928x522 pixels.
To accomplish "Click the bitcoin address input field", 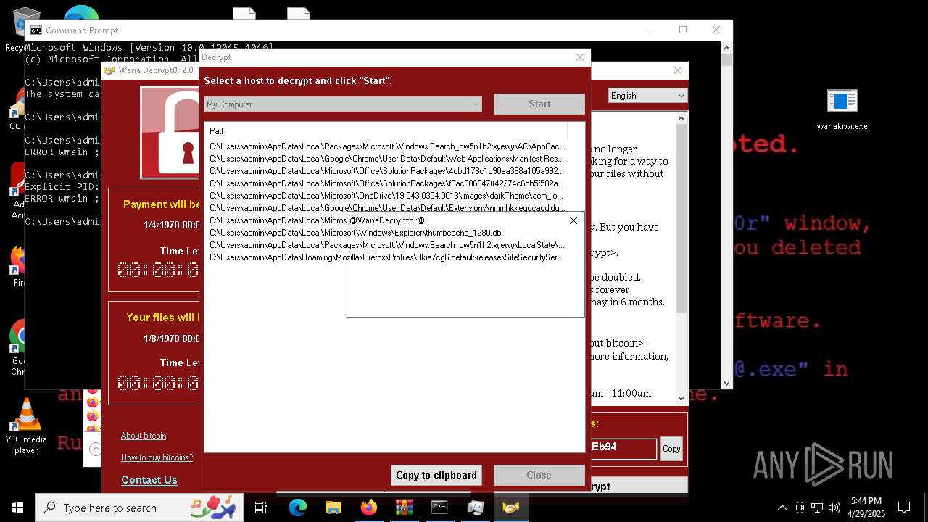I will [x=623, y=448].
